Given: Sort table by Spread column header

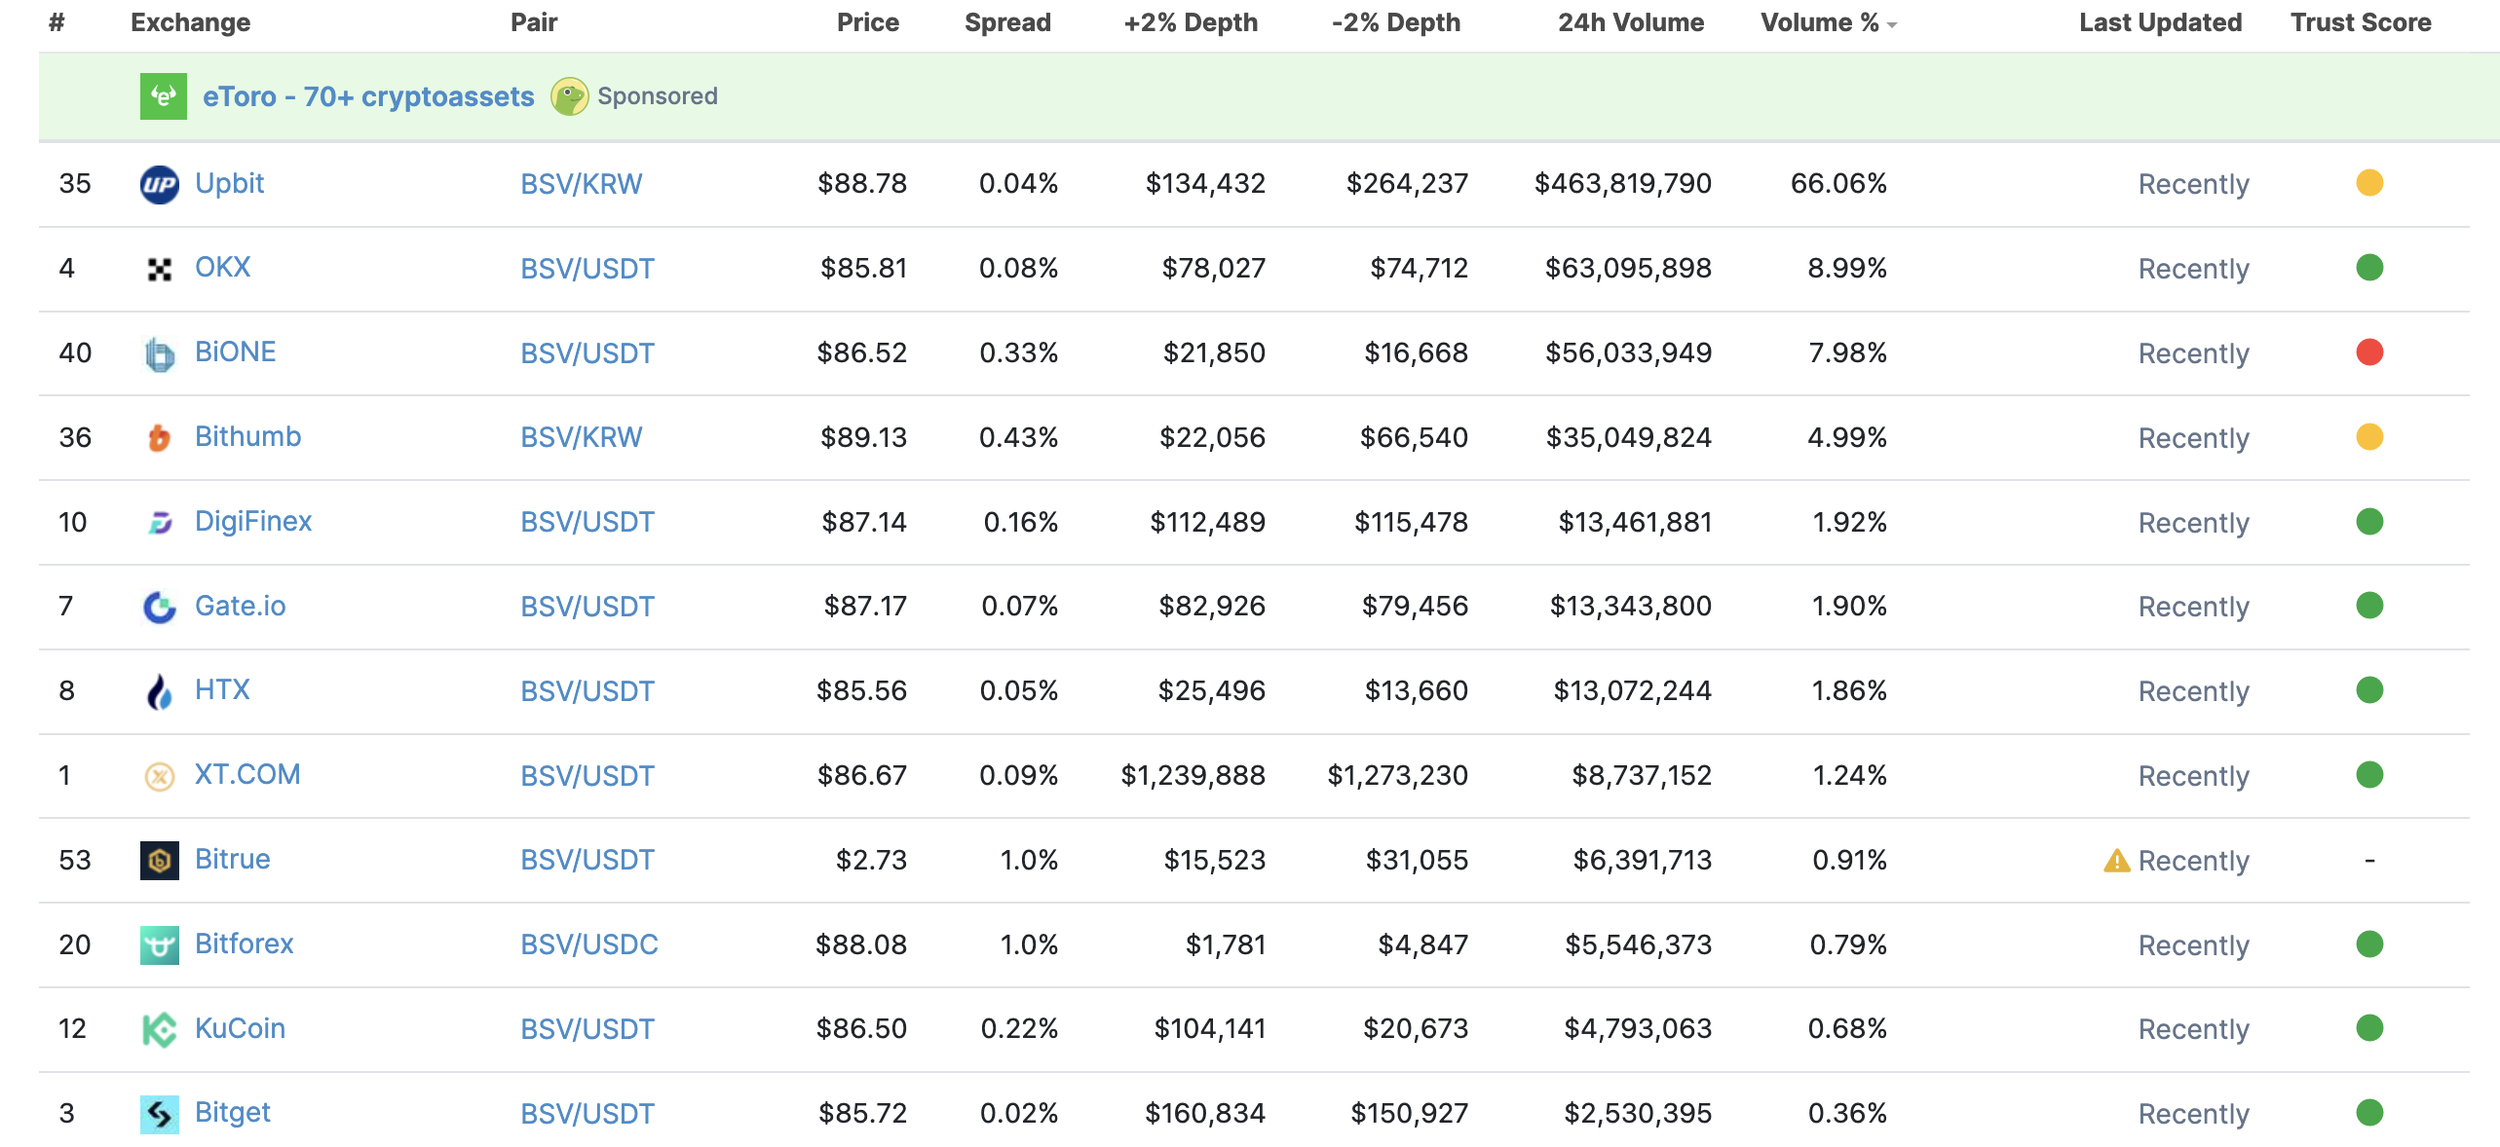Looking at the screenshot, I should pyautogui.click(x=1006, y=22).
